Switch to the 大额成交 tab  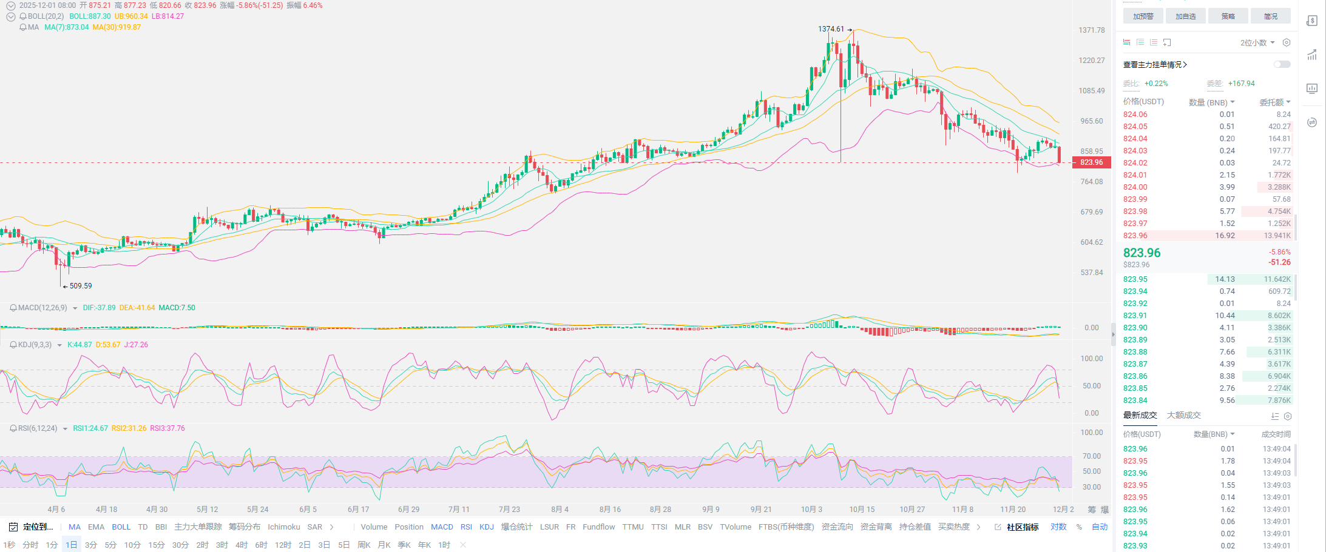[1183, 416]
